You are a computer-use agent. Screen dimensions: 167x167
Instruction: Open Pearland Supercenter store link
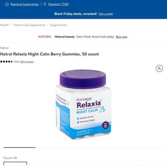point(25,4)
